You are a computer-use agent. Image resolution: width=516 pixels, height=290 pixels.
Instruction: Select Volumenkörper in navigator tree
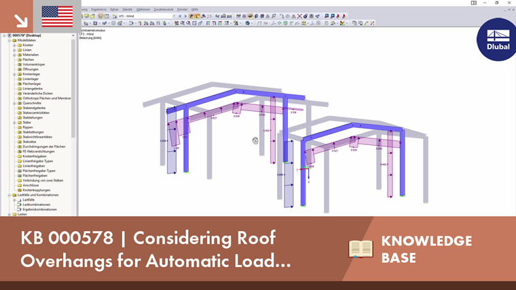click(34, 64)
